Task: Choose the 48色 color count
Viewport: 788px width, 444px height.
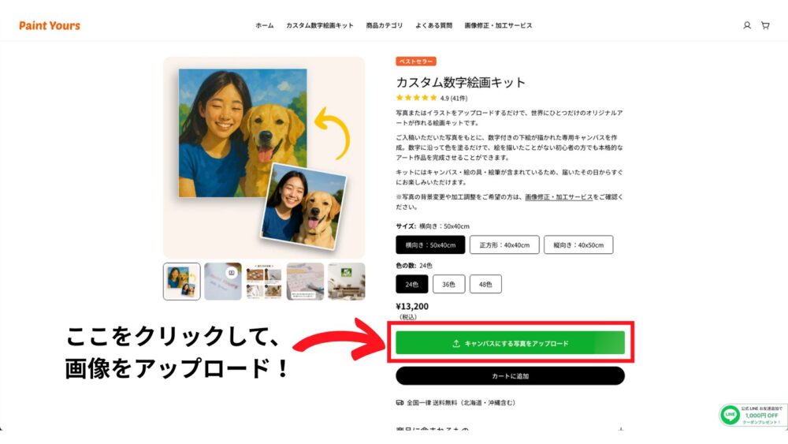Action: [x=485, y=284]
